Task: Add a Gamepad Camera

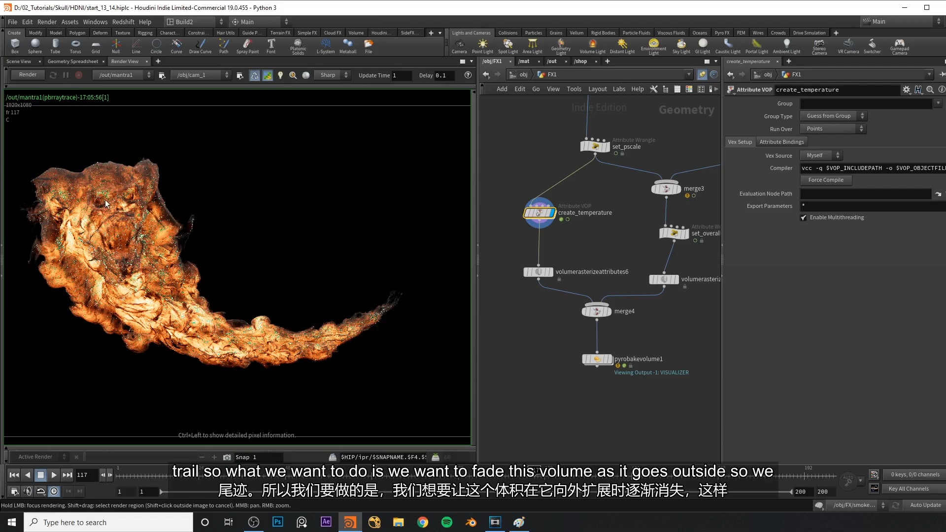Action: 900,47
